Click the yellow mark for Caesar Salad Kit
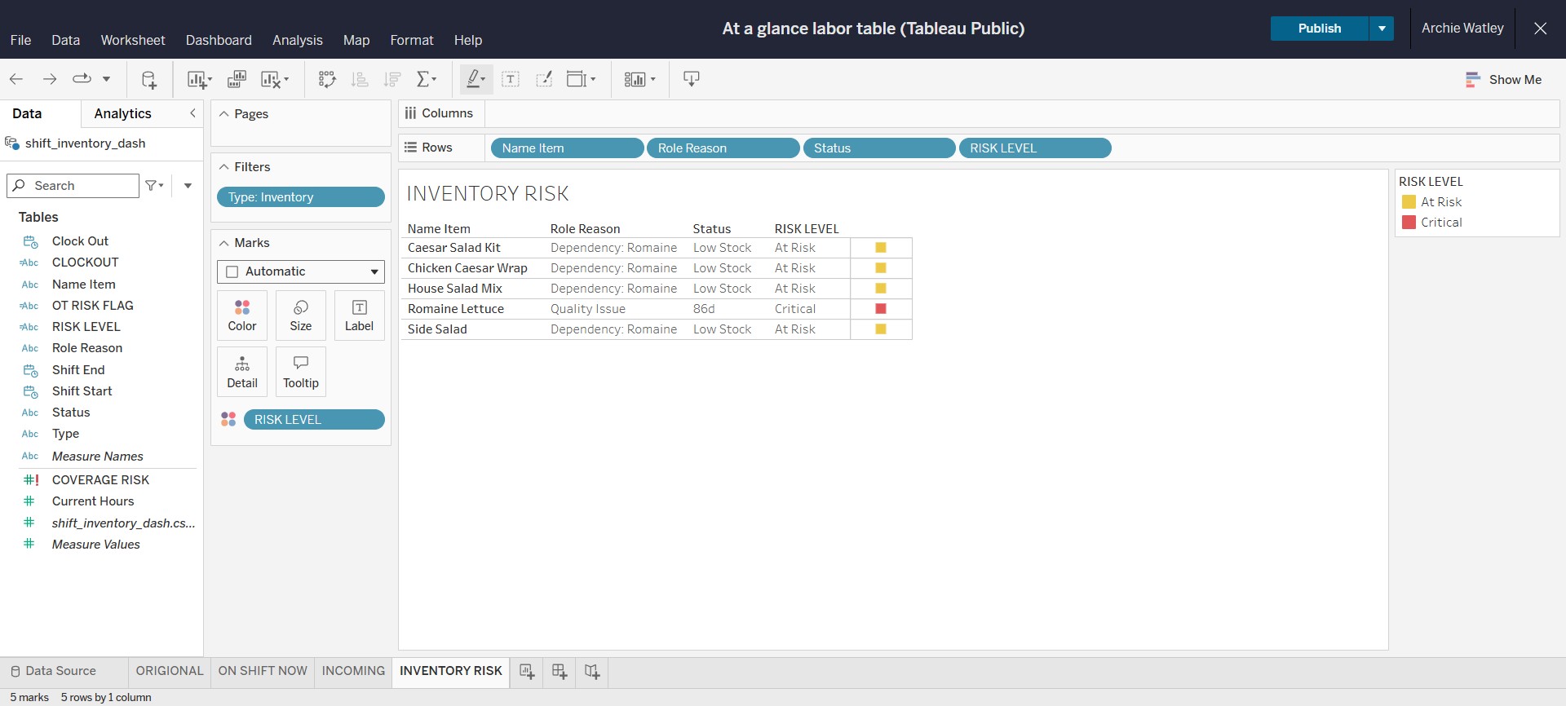The height and width of the screenshot is (706, 1566). [x=881, y=248]
